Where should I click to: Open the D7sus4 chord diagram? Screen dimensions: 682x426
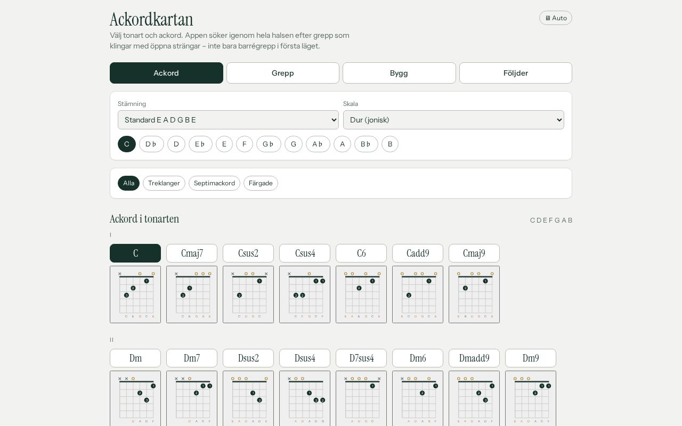point(361,398)
